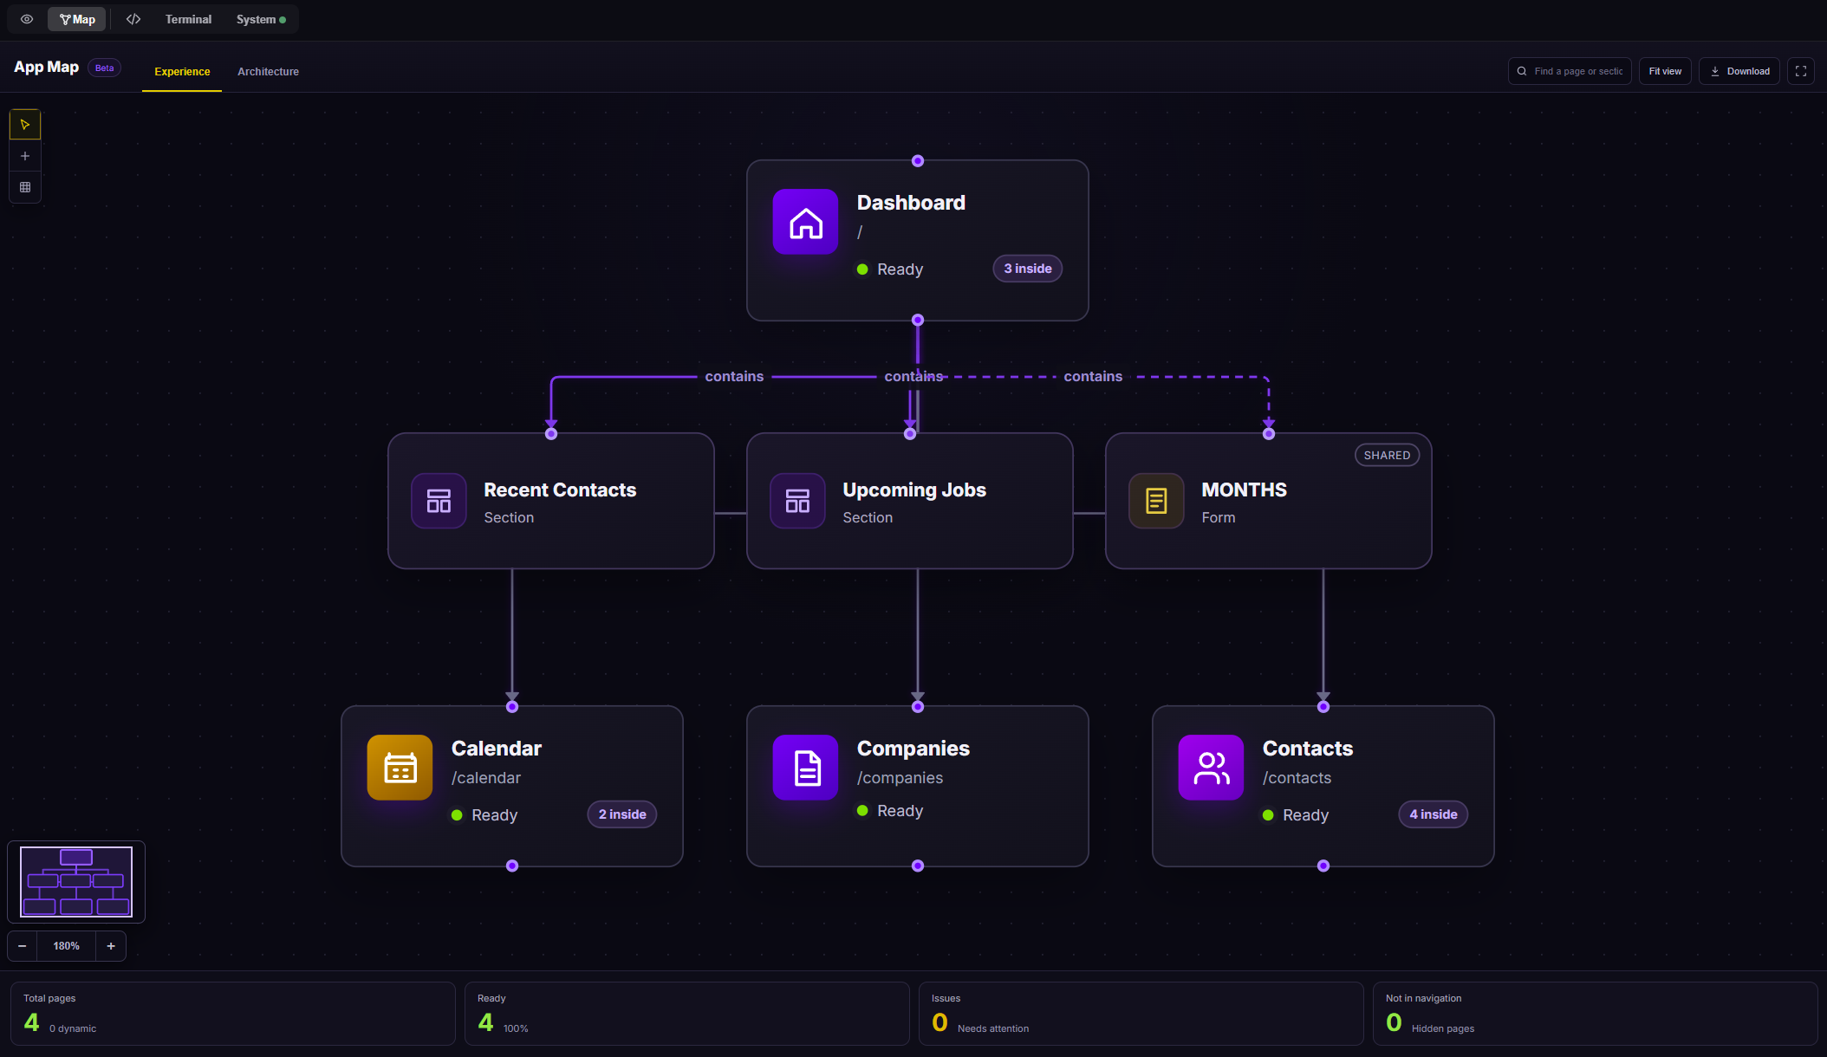Click the Beta badge
Screen dimensions: 1827x1057
104,68
